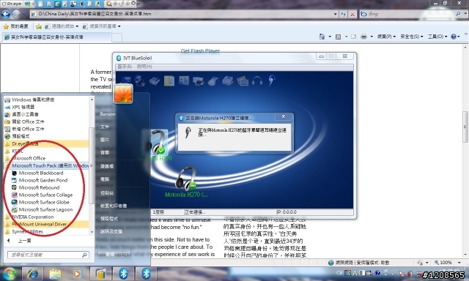Click the Start menu program search box

[x=48, y=255]
